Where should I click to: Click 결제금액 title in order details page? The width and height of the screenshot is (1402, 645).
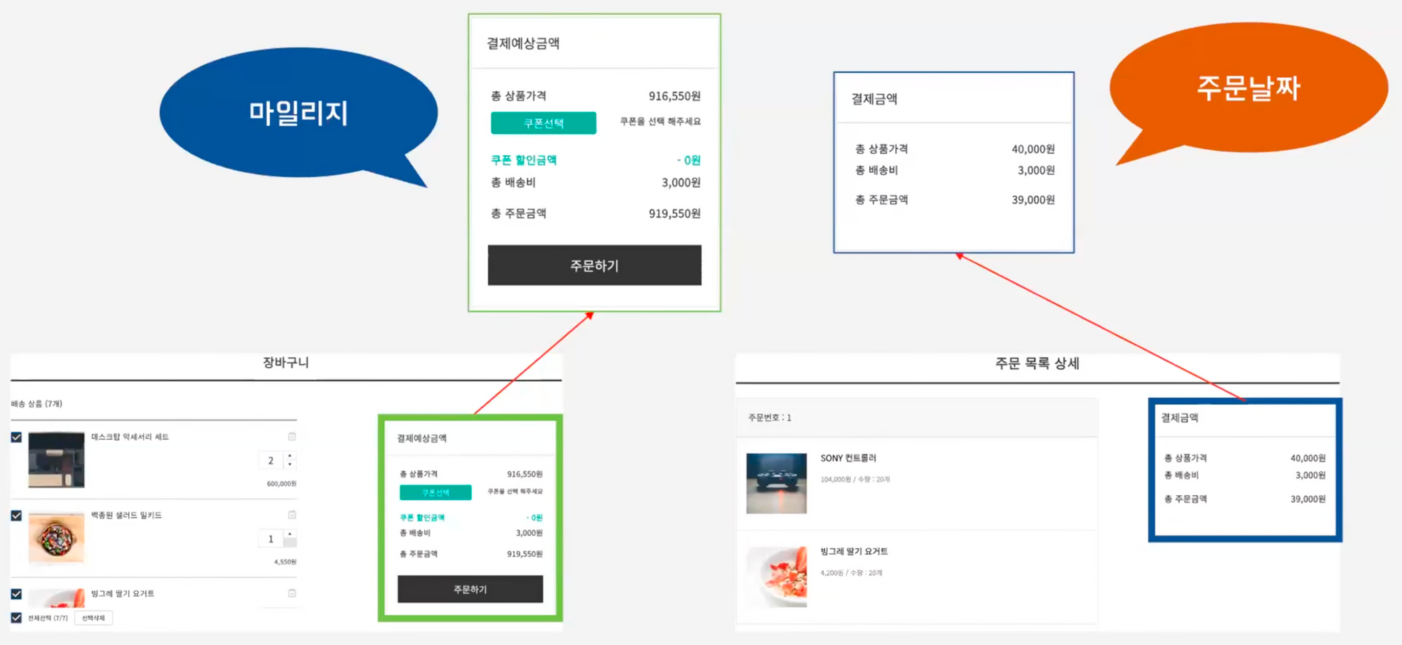pyautogui.click(x=1180, y=417)
